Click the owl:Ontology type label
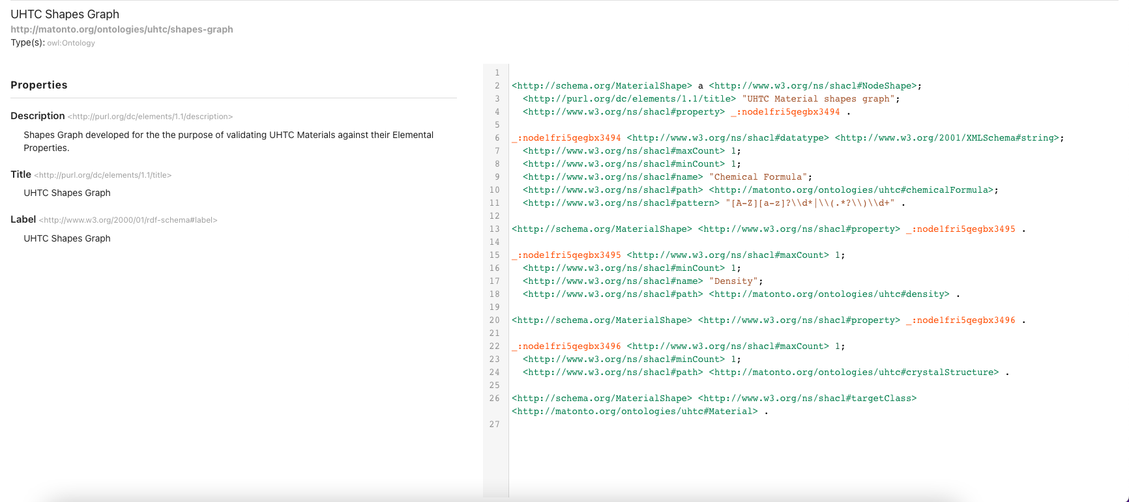The width and height of the screenshot is (1129, 502). click(71, 43)
